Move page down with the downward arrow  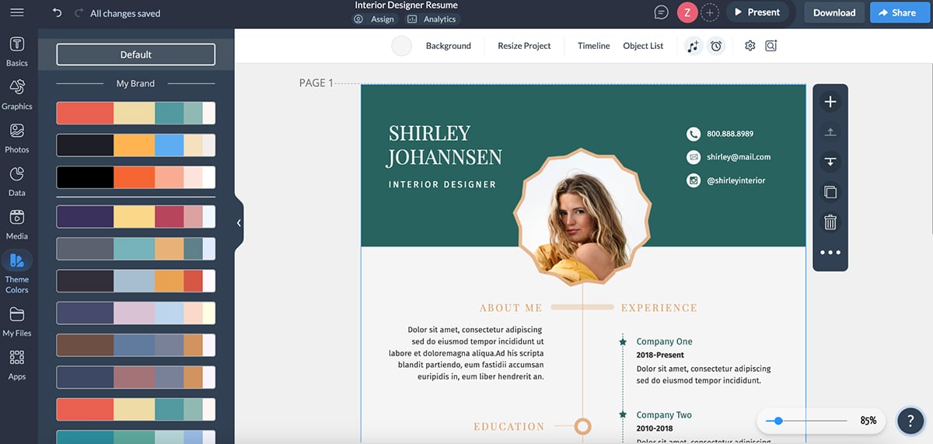click(830, 162)
